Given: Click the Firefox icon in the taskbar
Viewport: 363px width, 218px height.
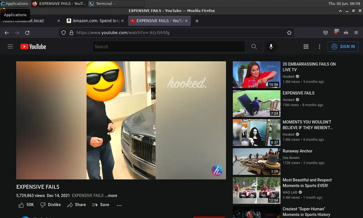Looking at the screenshot, I should point(35,4).
